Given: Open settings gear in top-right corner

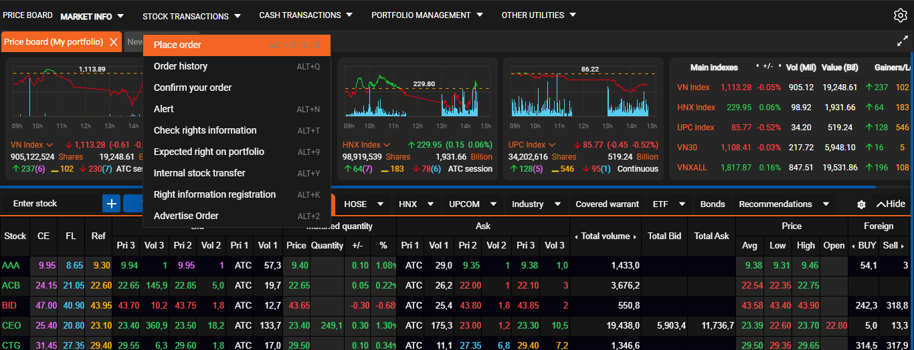Looking at the screenshot, I should [x=900, y=15].
